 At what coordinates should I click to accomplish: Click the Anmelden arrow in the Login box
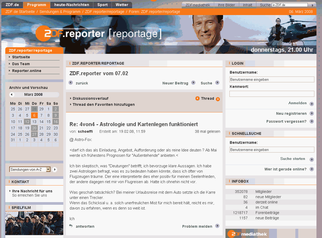point(312,104)
